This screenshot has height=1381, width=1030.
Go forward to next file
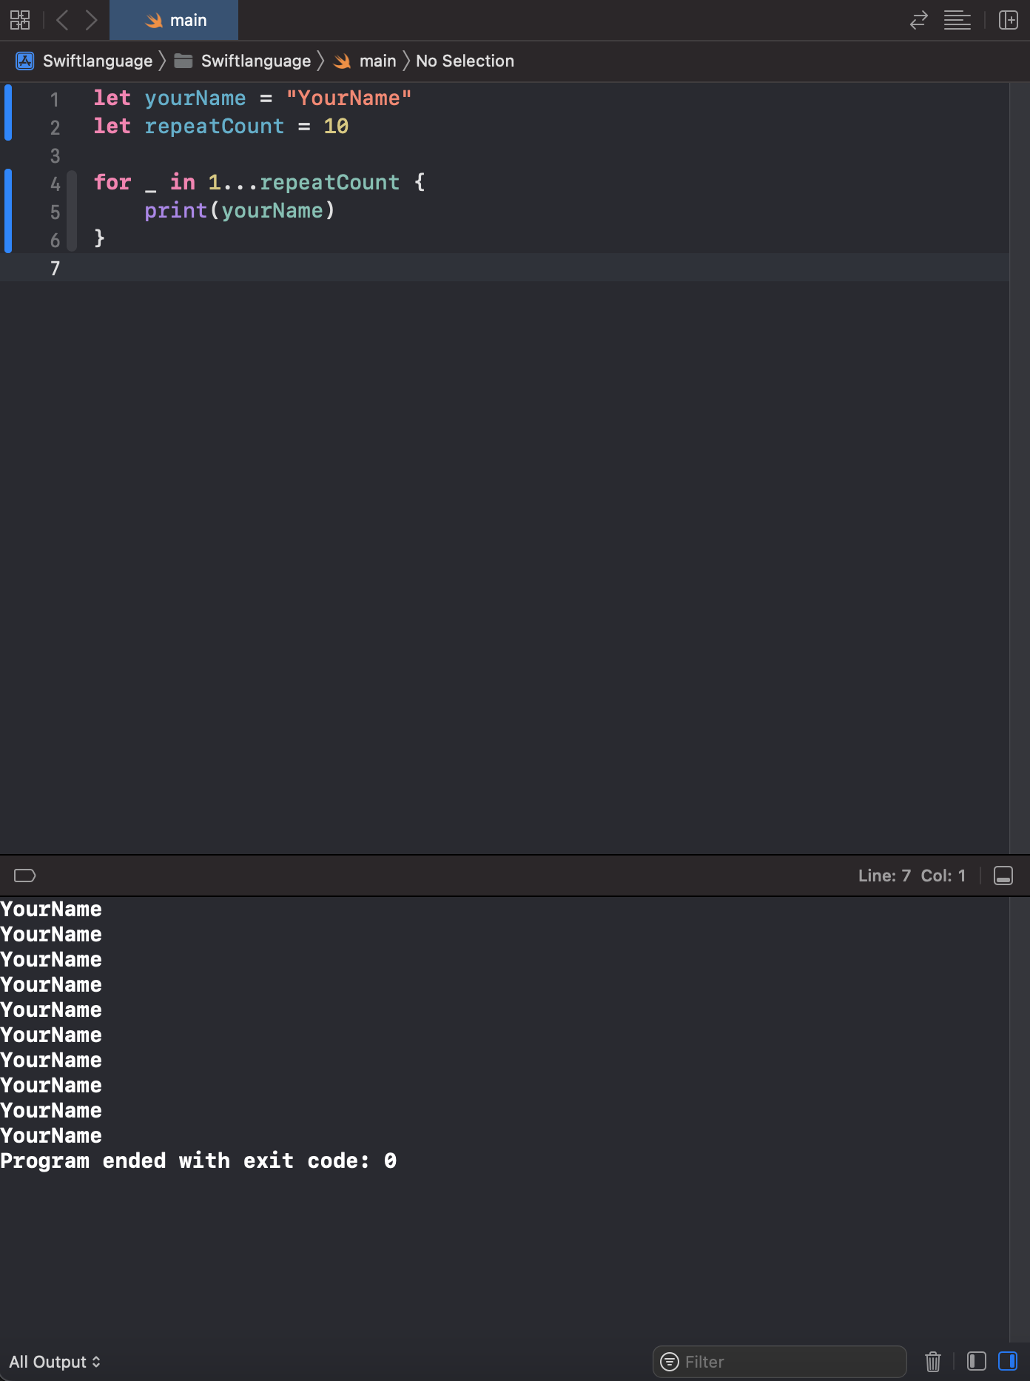point(91,20)
